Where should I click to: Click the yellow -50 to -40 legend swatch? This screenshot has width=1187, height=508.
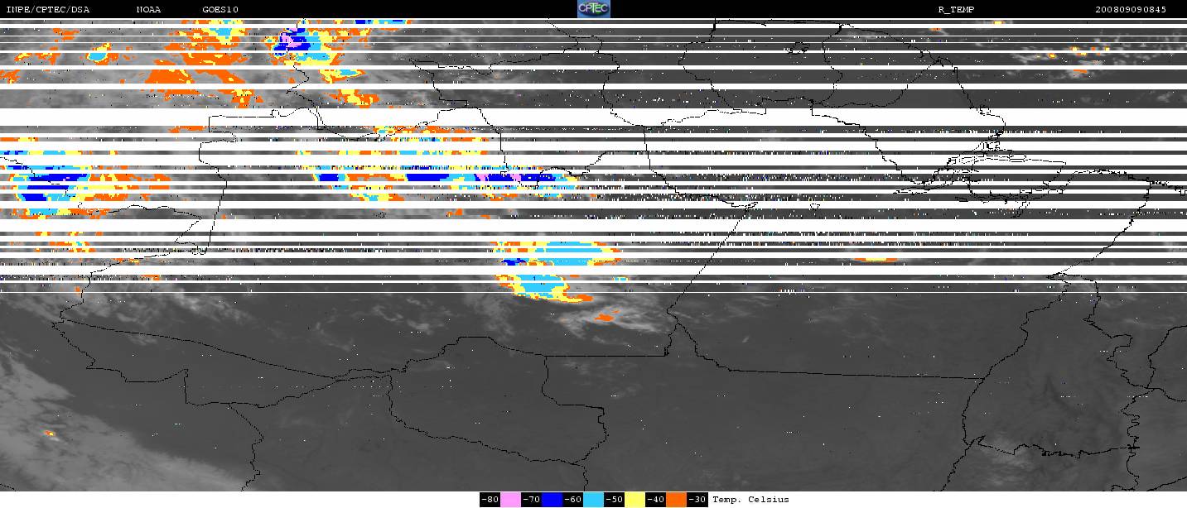(x=635, y=500)
